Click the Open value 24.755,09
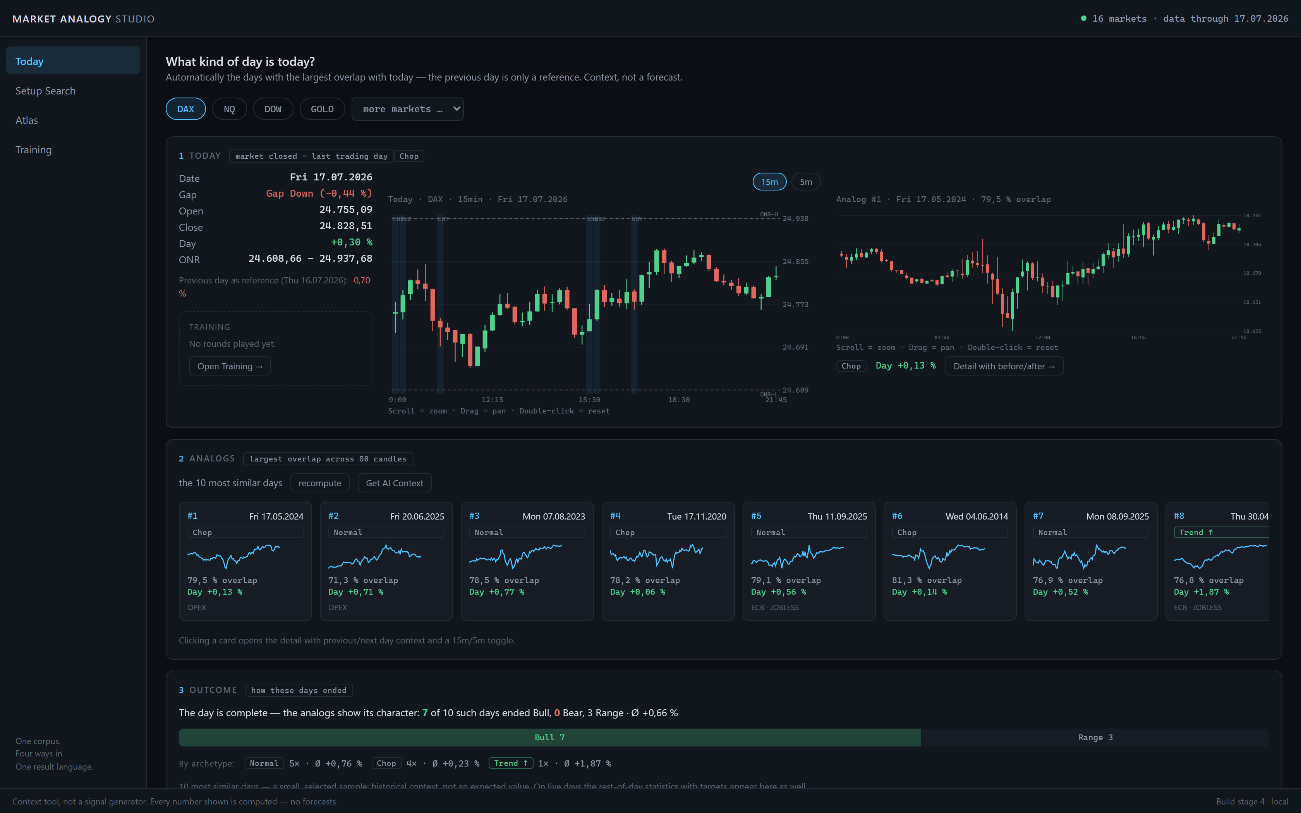Viewport: 1301px width, 813px height. (x=346, y=210)
